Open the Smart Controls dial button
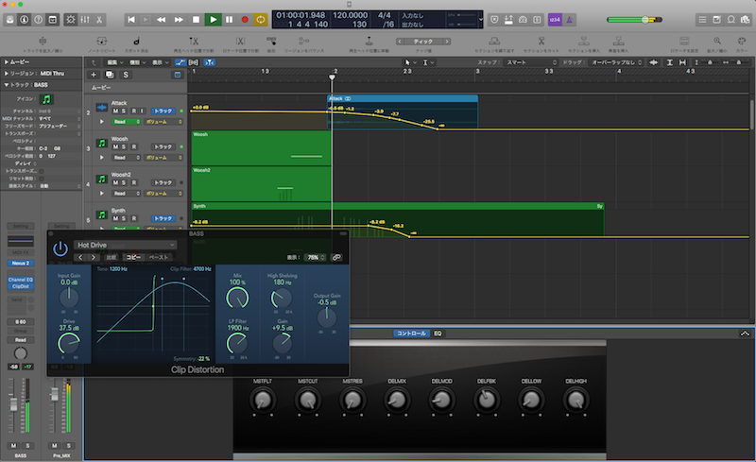This screenshot has width=756, height=462. [x=71, y=20]
